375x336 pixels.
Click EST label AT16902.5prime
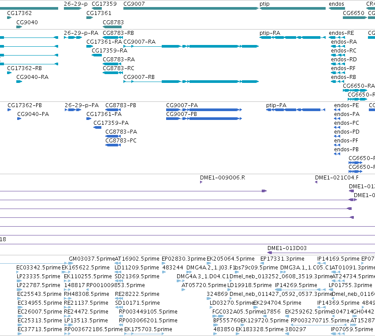tap(137, 259)
